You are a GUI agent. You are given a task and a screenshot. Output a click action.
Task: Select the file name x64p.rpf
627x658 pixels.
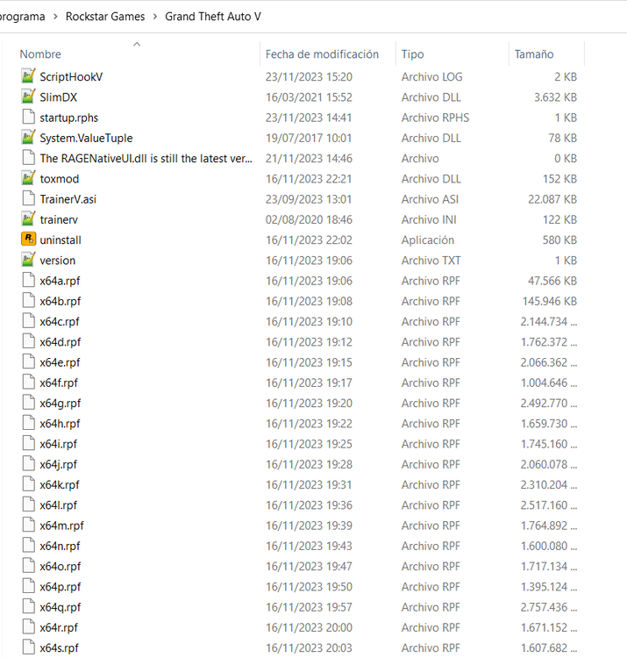[60, 587]
